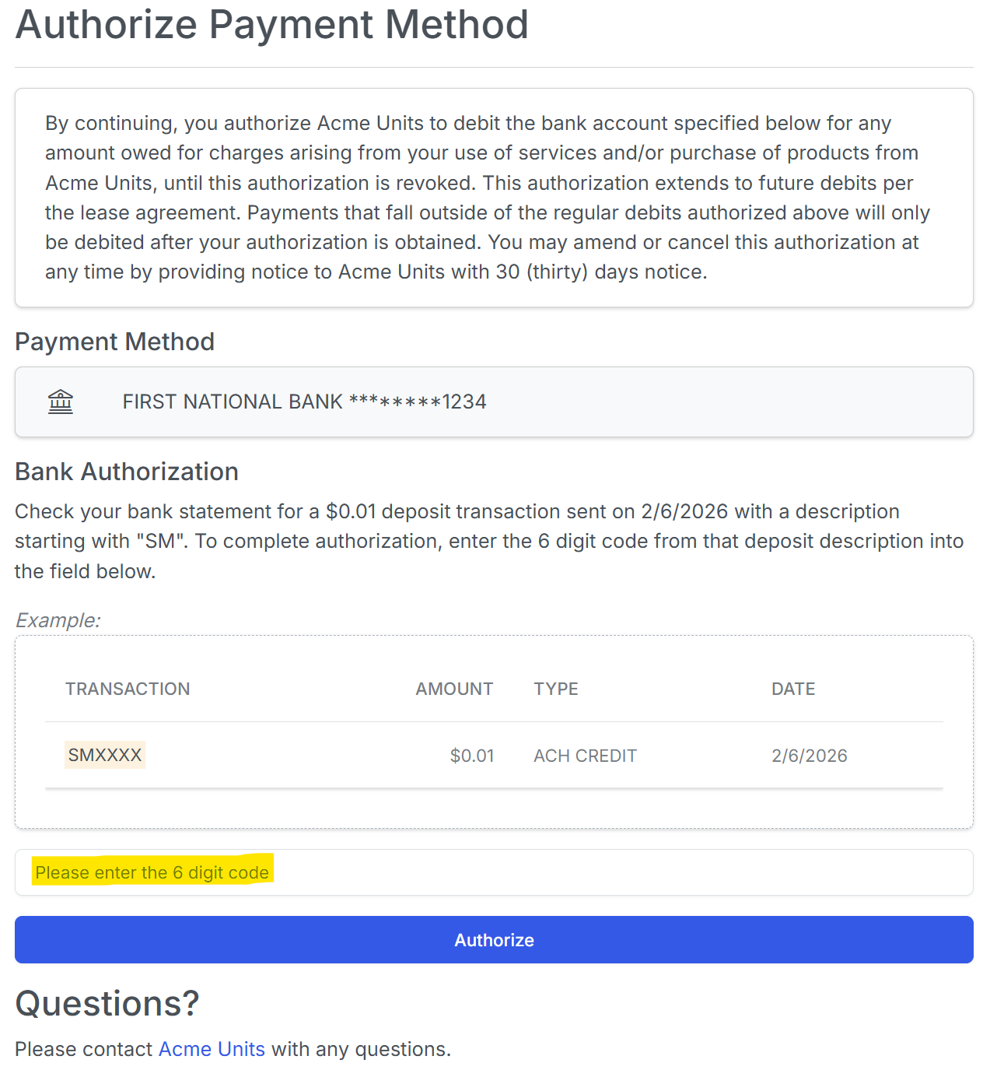Click the ACH CREDIT type cell

click(x=585, y=756)
